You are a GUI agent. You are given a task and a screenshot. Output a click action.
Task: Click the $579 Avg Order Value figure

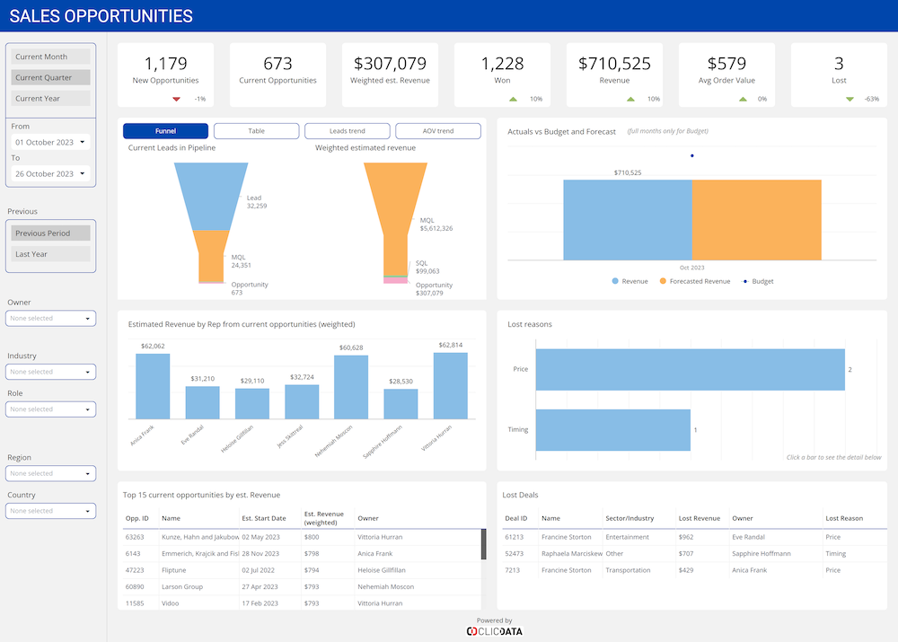coord(726,63)
